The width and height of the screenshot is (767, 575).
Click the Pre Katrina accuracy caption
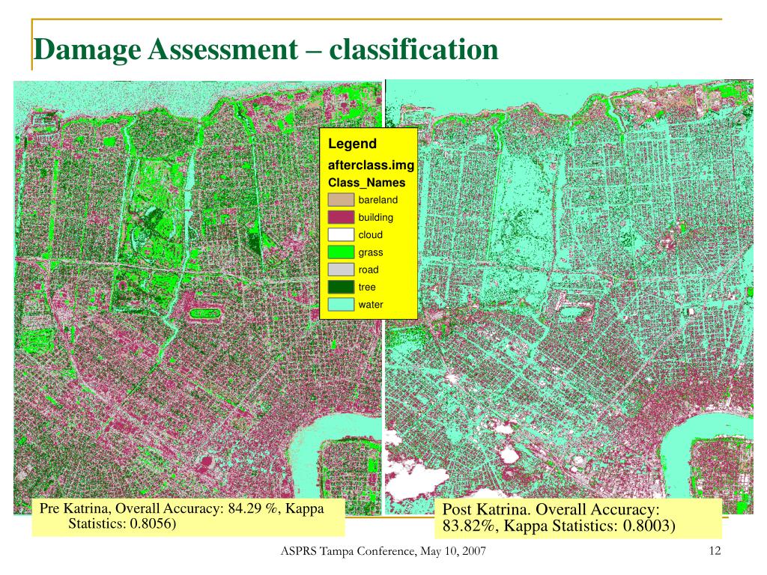(x=188, y=517)
